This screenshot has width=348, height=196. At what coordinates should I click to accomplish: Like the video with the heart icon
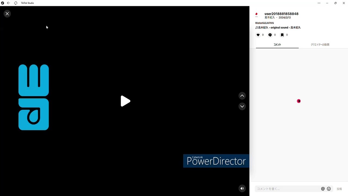click(x=258, y=35)
